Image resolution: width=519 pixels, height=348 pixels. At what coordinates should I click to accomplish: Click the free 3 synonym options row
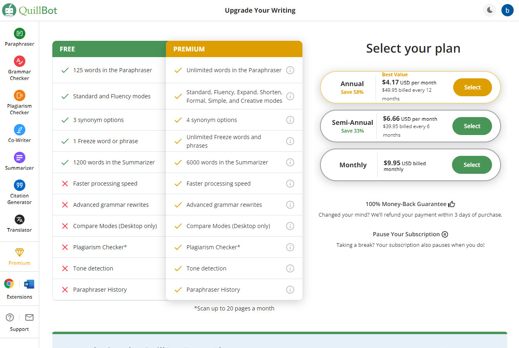(x=109, y=120)
